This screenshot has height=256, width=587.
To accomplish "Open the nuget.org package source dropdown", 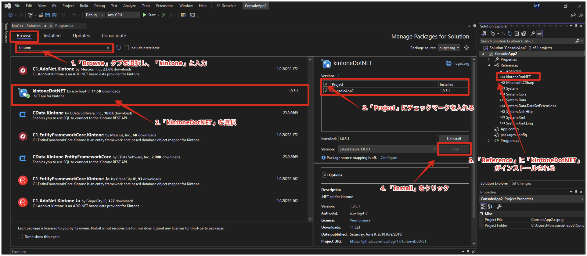I will (449, 48).
